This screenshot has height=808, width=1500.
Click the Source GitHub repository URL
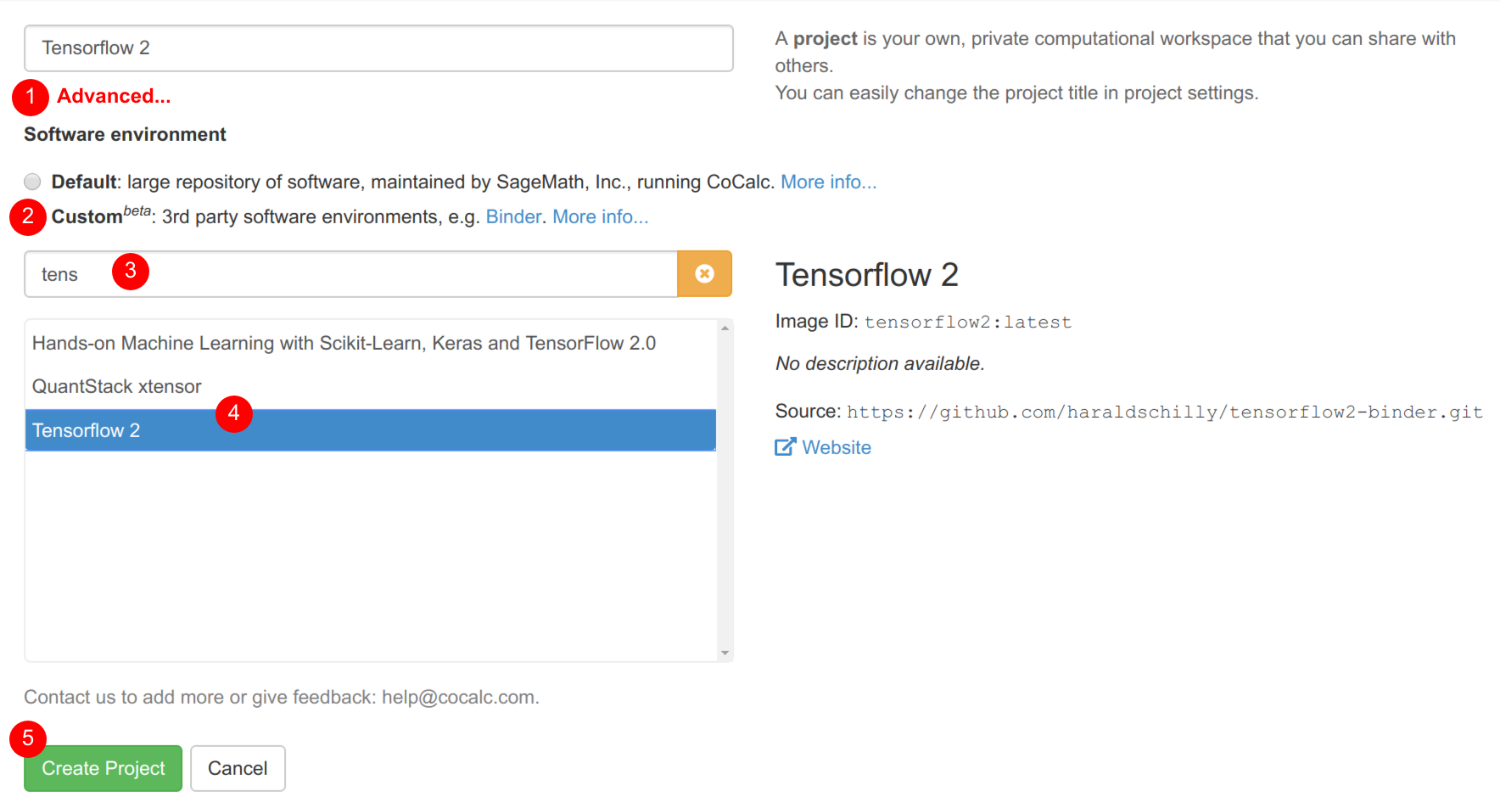point(1164,412)
